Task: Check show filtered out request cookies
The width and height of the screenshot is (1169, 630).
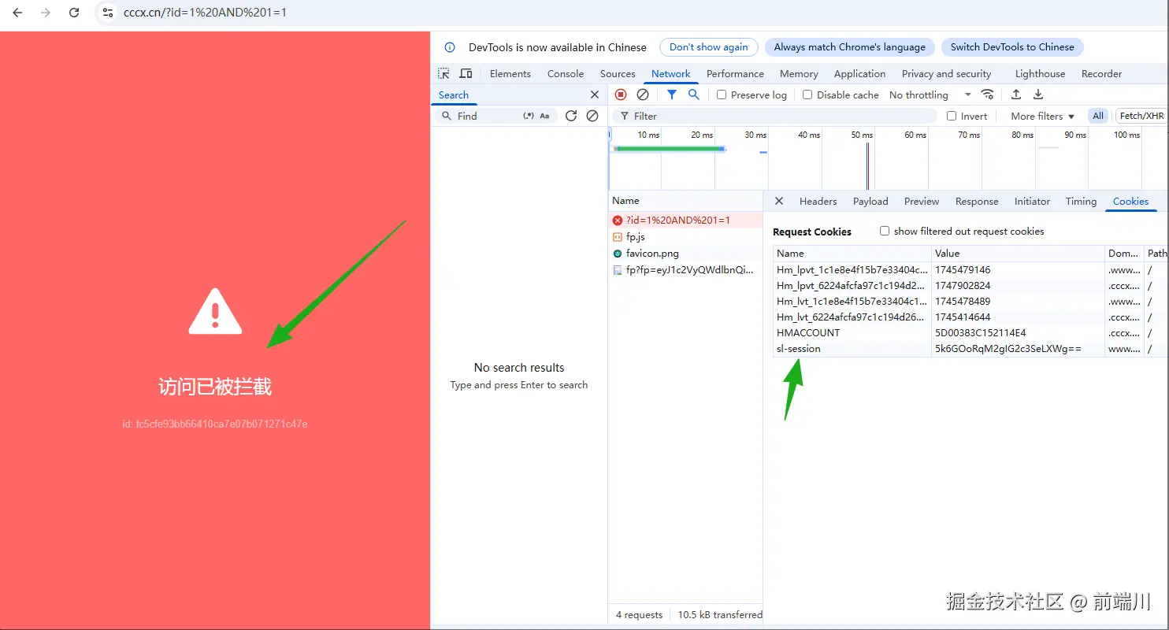Action: pyautogui.click(x=885, y=231)
